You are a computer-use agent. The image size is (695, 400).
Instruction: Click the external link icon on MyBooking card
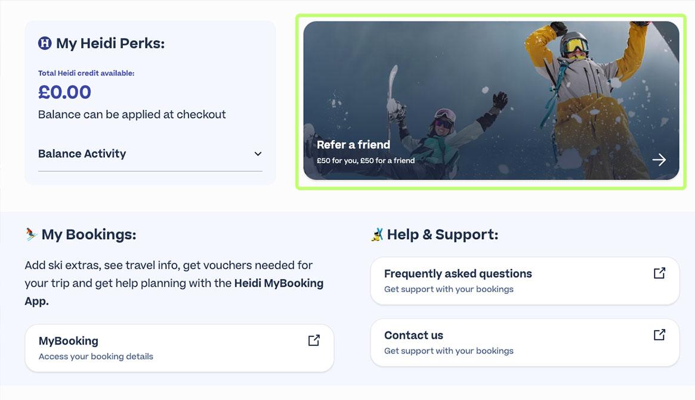click(314, 340)
